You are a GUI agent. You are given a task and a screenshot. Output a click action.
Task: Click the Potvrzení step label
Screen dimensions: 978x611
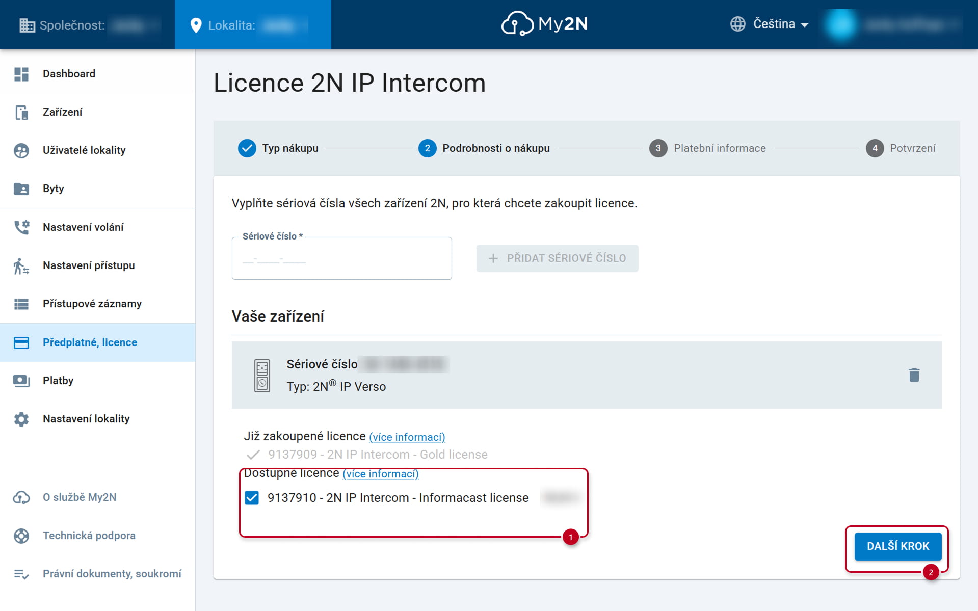(x=913, y=148)
